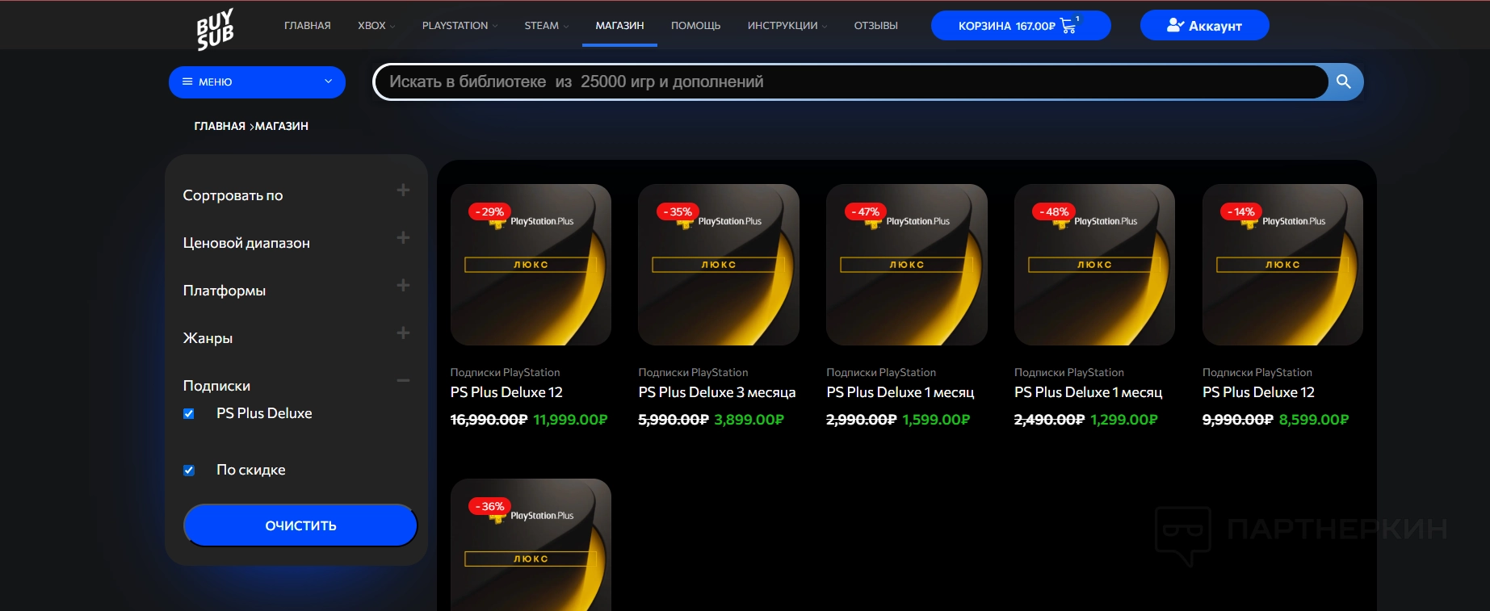The width and height of the screenshot is (1490, 611).
Task: Open the PS Plus Deluxe 3 месяца title
Action: pyautogui.click(x=717, y=392)
